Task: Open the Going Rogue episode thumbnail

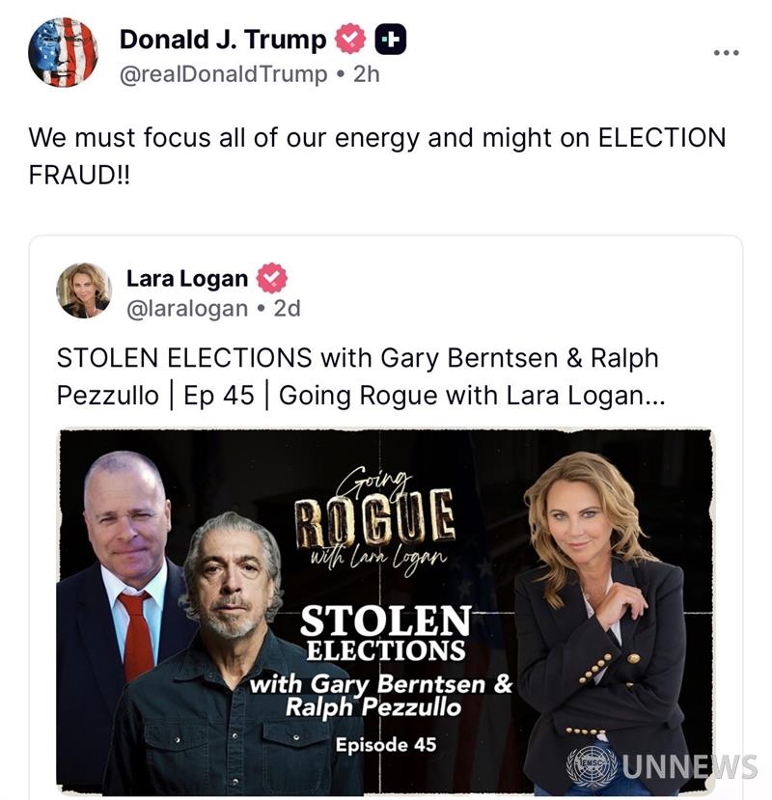Action: 386,612
